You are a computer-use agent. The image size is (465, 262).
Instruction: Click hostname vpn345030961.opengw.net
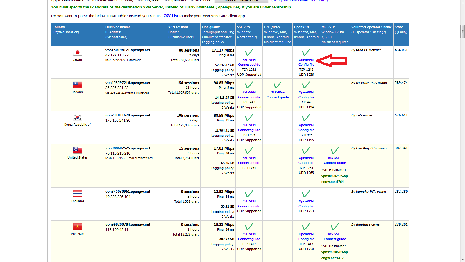[128, 192]
